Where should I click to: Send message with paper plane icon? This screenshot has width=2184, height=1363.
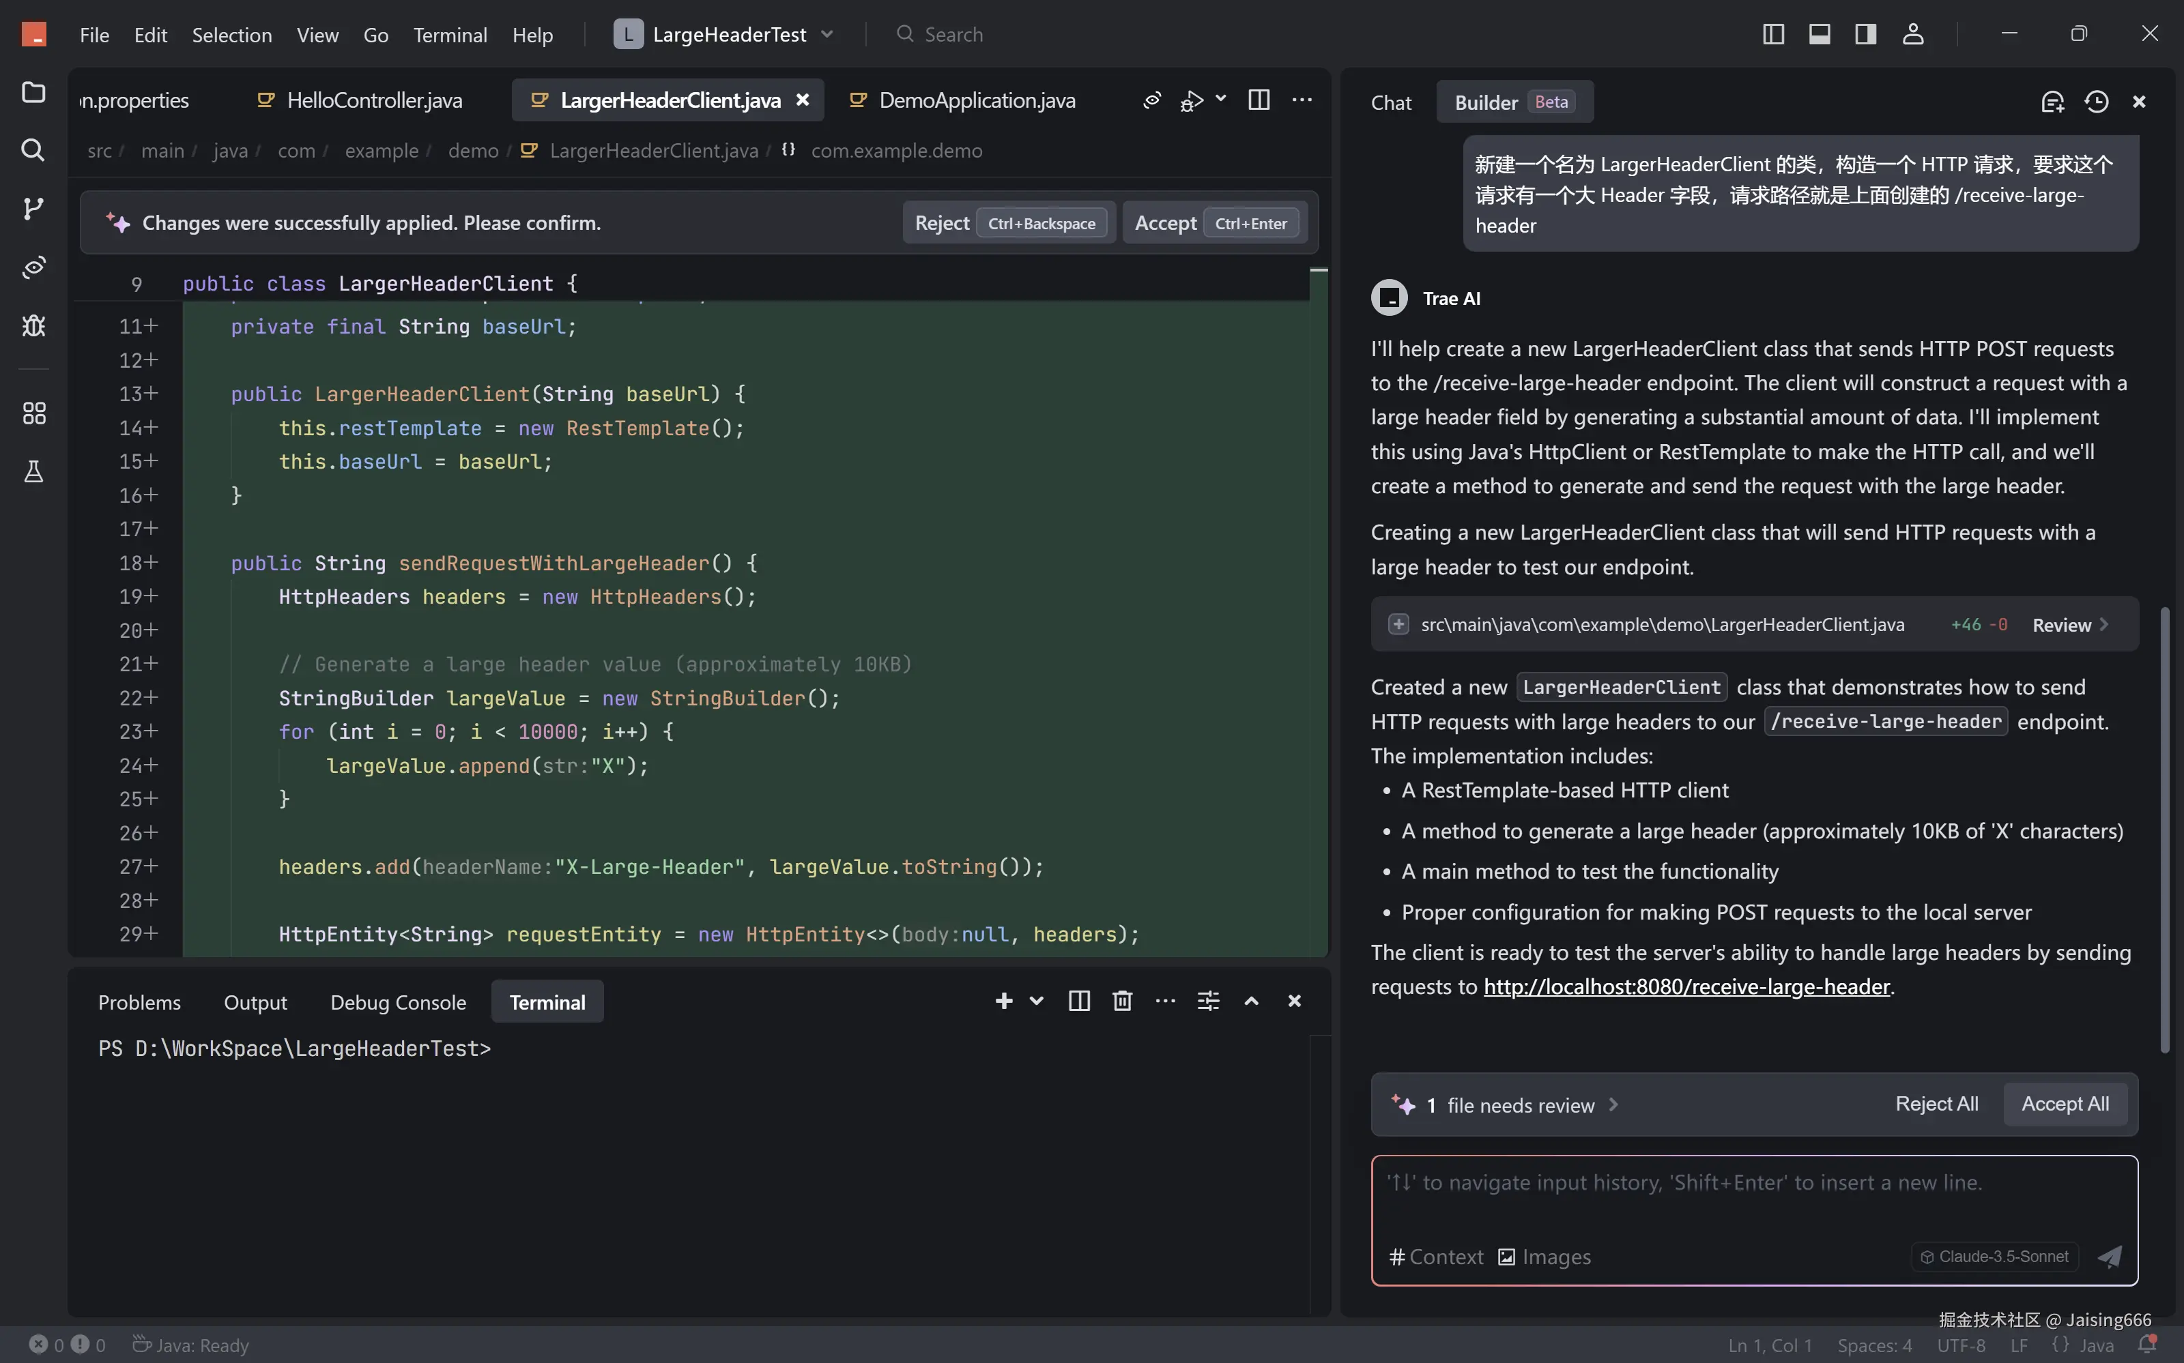[x=2109, y=1256]
